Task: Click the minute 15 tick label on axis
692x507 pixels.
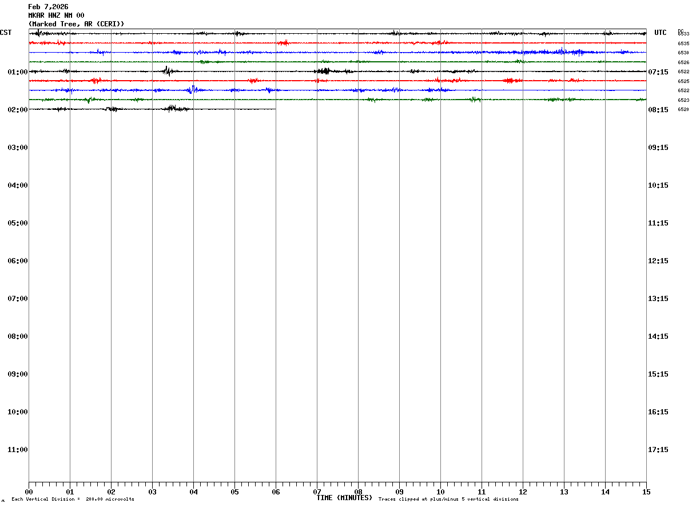Action: [646, 492]
